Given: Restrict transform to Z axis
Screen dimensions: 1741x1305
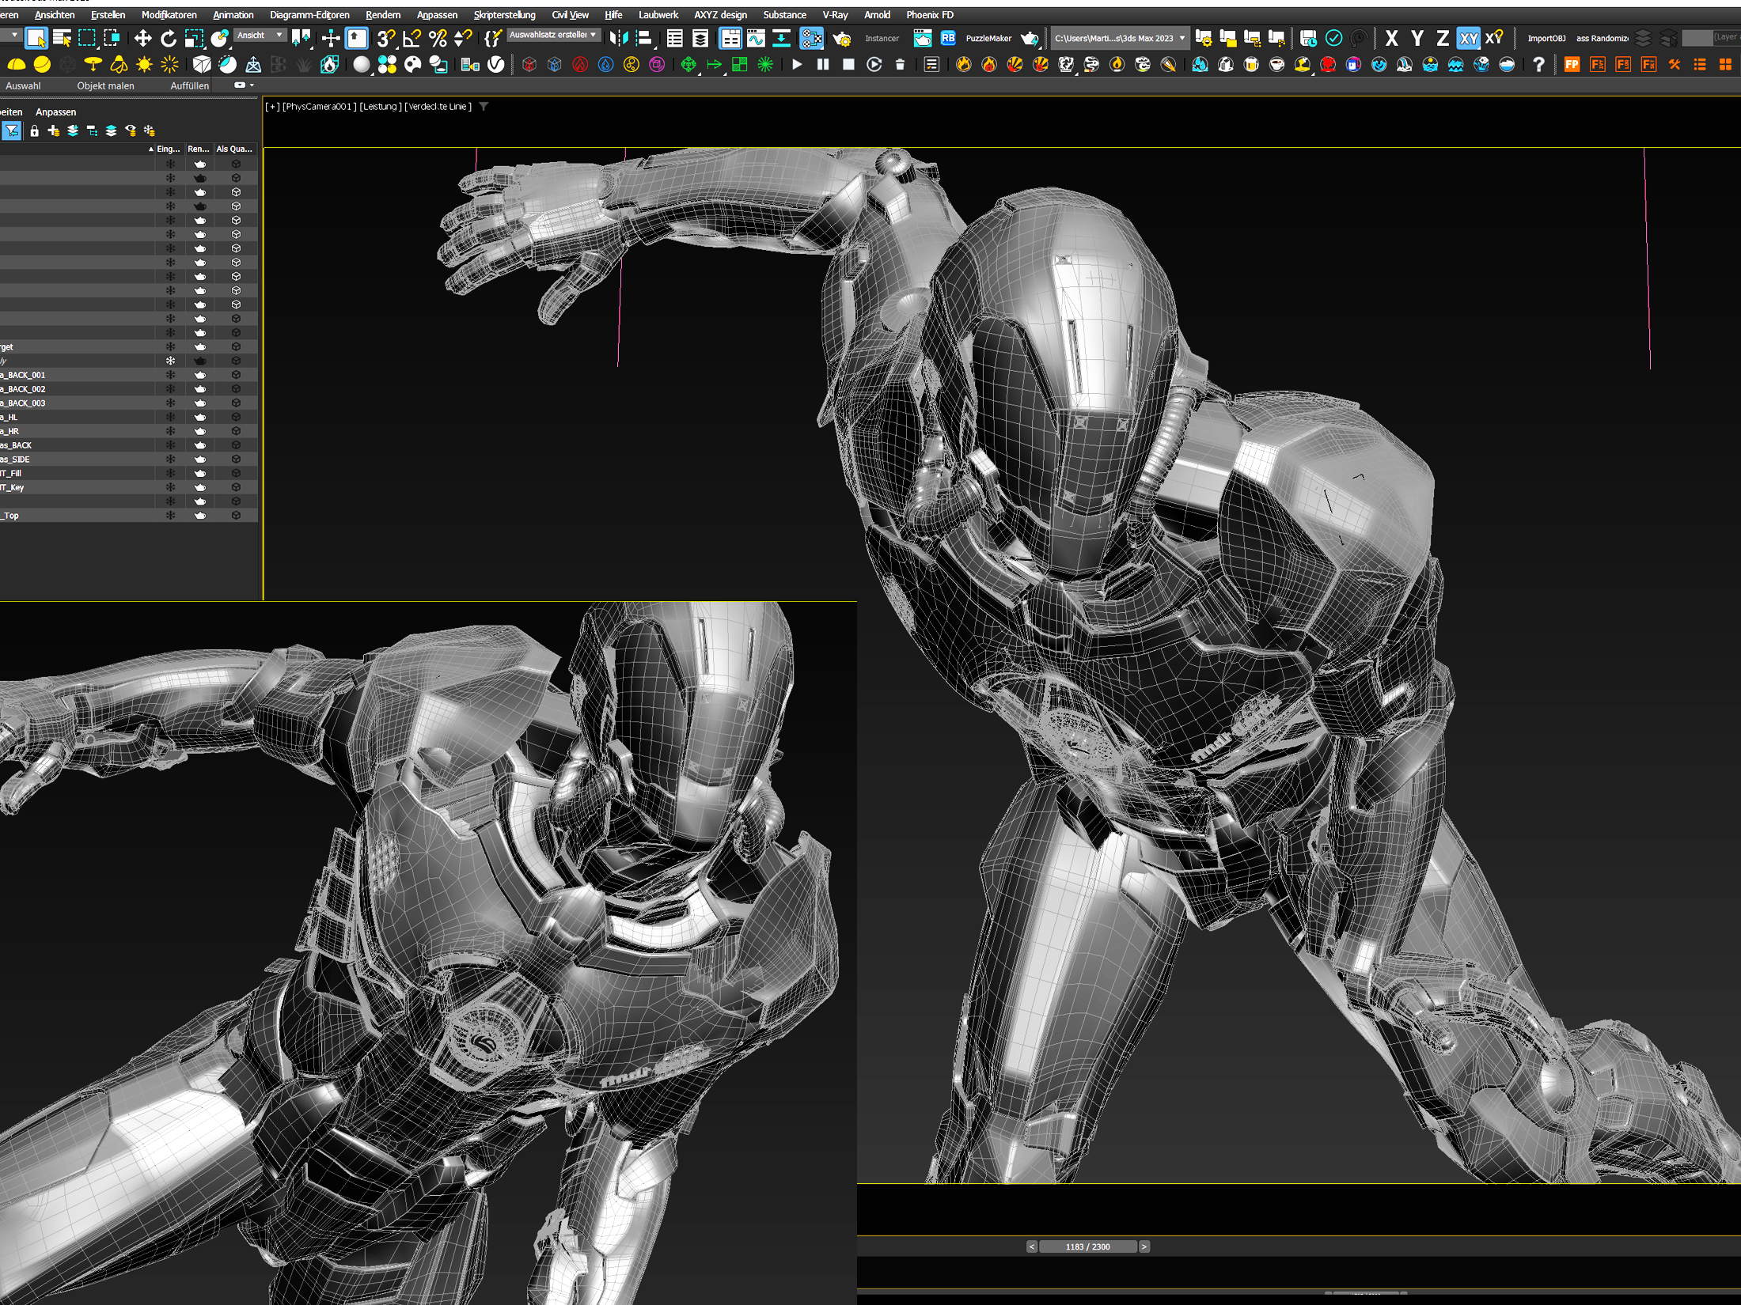Looking at the screenshot, I should (1442, 38).
